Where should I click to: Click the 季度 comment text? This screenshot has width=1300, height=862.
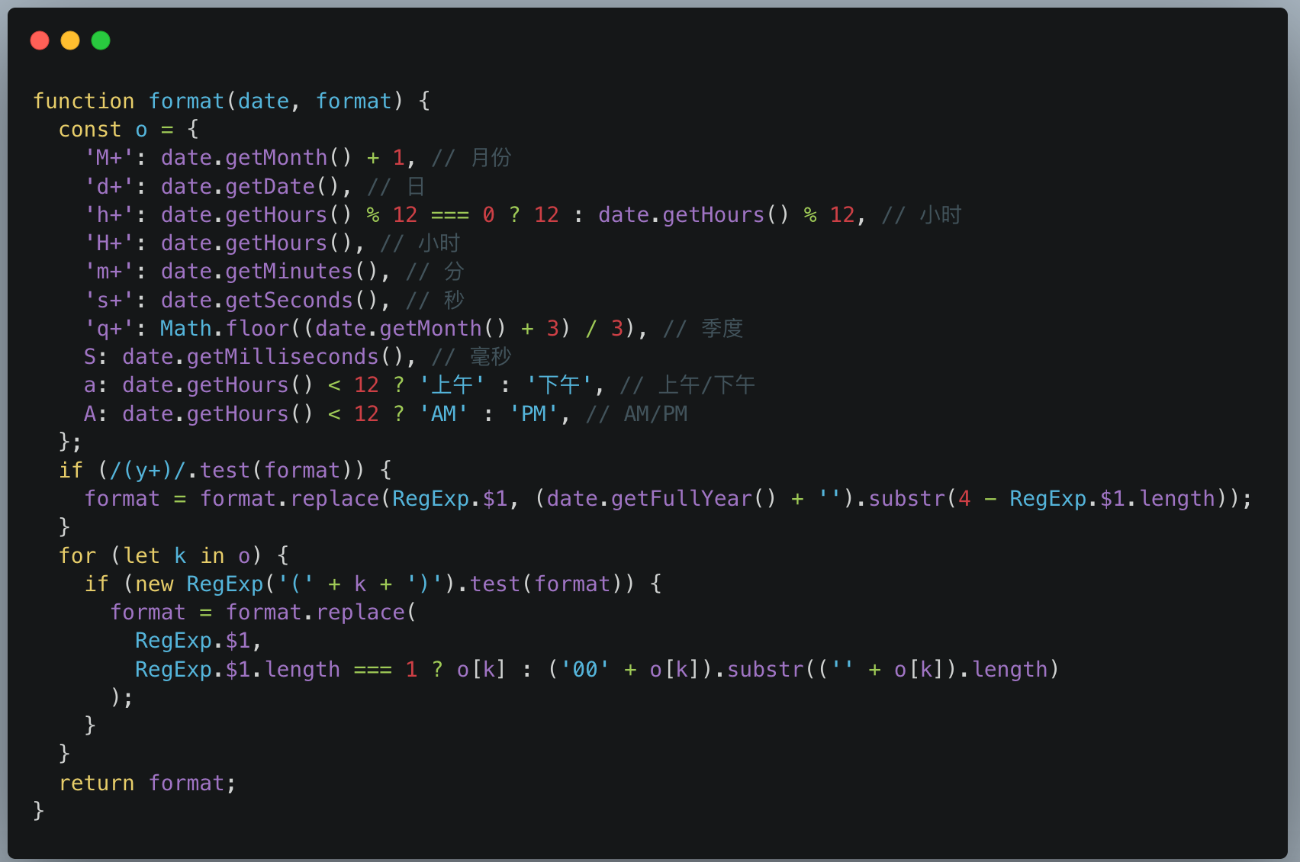pos(722,328)
